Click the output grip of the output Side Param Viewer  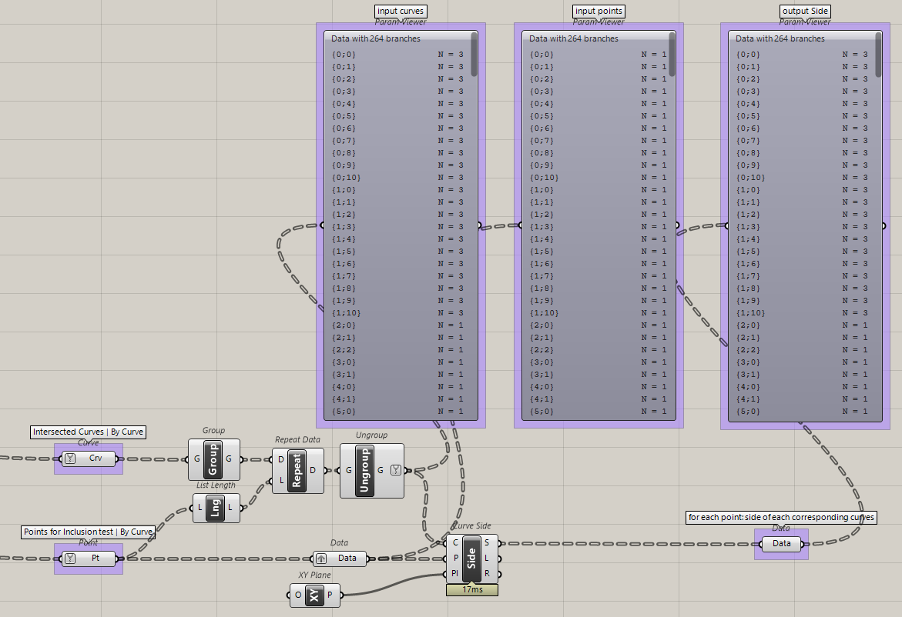point(884,225)
